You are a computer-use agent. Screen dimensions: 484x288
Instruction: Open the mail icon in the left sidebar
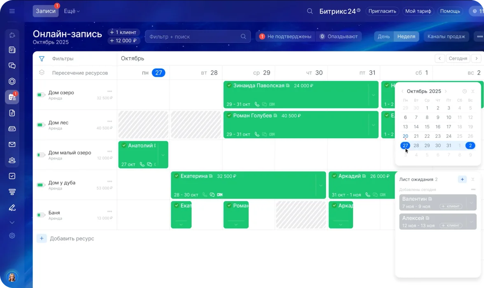[x=12, y=144]
